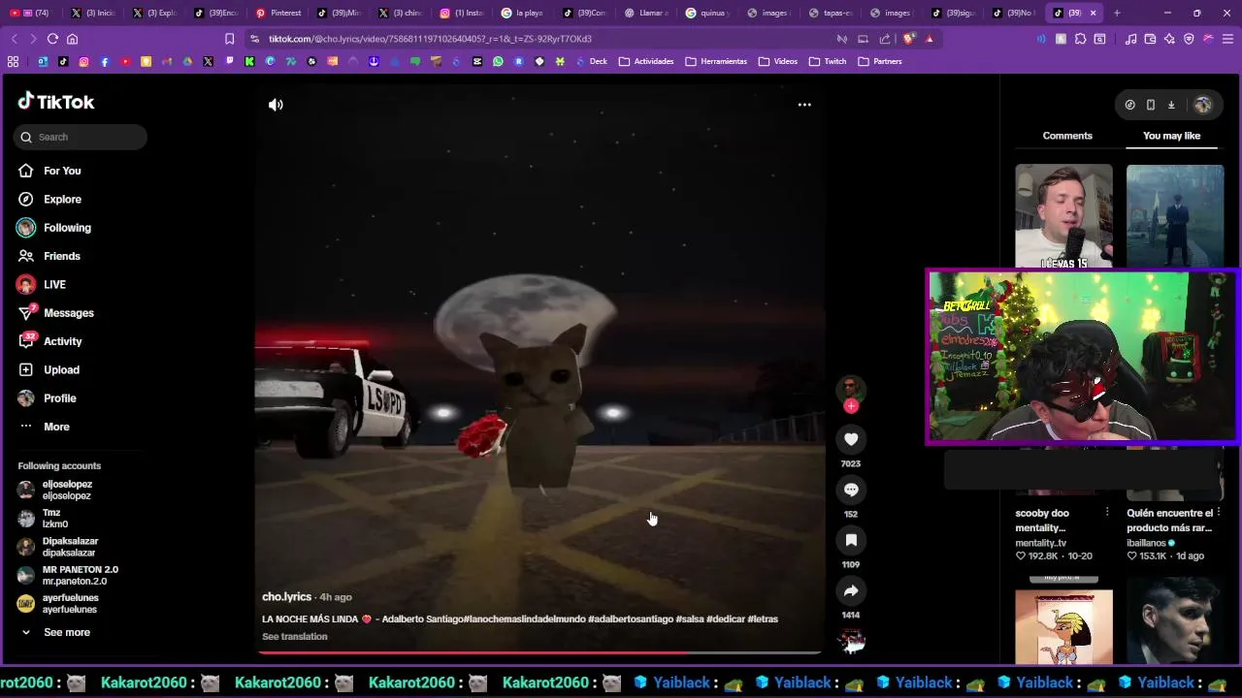
Task: Open cho.lyrics creator username link
Action: click(286, 597)
